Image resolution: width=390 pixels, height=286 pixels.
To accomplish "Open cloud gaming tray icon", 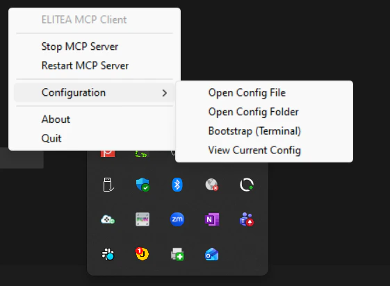I will click(108, 220).
